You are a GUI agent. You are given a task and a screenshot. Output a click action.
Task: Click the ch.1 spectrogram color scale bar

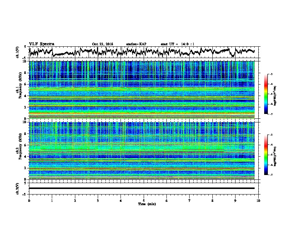coord(266,94)
